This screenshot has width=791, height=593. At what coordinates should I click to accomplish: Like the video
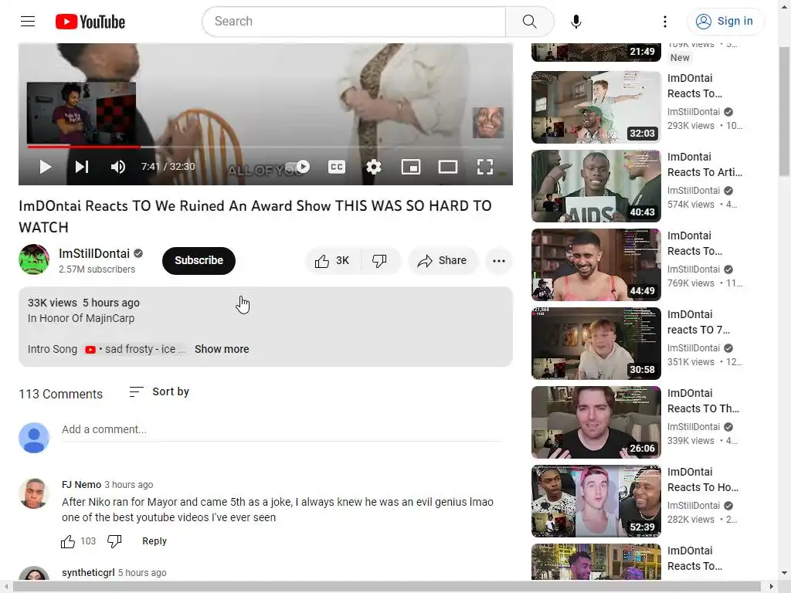coord(332,261)
